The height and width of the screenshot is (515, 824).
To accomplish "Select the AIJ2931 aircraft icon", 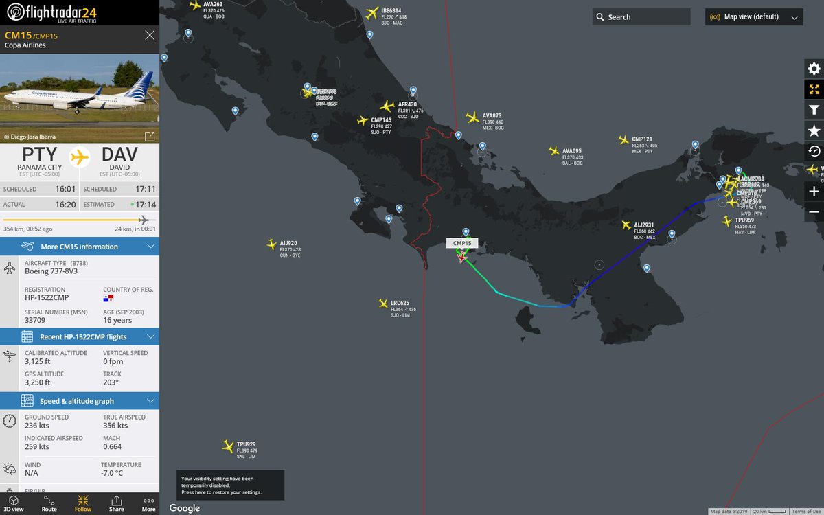I will click(x=626, y=225).
